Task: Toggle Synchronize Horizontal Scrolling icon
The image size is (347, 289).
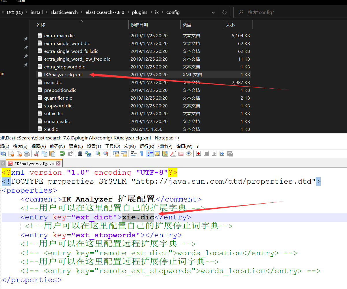Action: (x=124, y=154)
